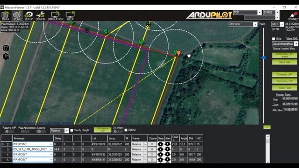Image resolution: width=299 pixels, height=168 pixels.
Task: Move row 3 command up with arrow
Action: (x=160, y=149)
